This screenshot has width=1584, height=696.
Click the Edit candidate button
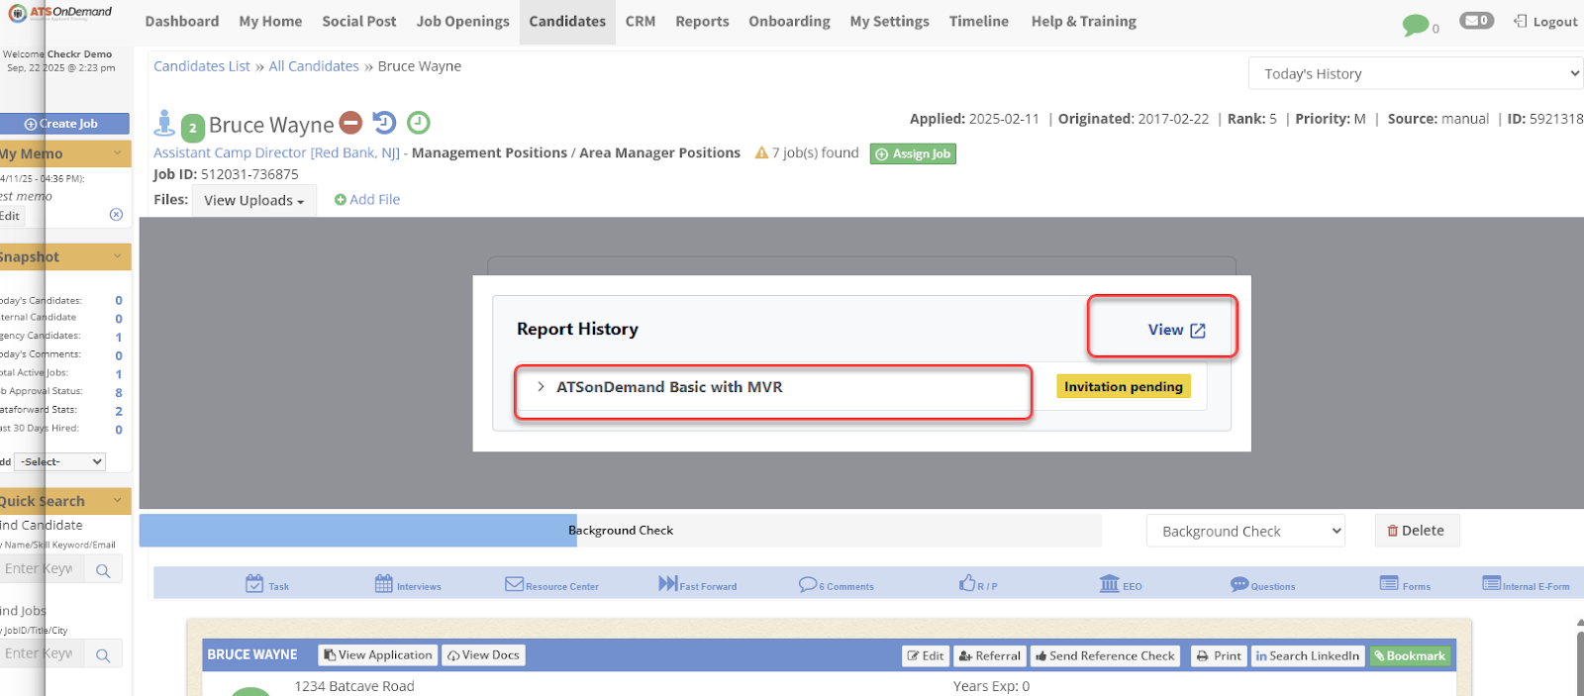click(x=926, y=655)
